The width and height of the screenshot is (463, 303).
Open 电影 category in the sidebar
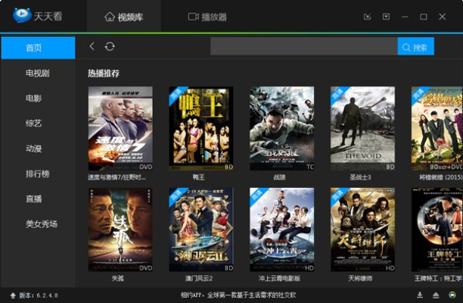pyautogui.click(x=33, y=98)
